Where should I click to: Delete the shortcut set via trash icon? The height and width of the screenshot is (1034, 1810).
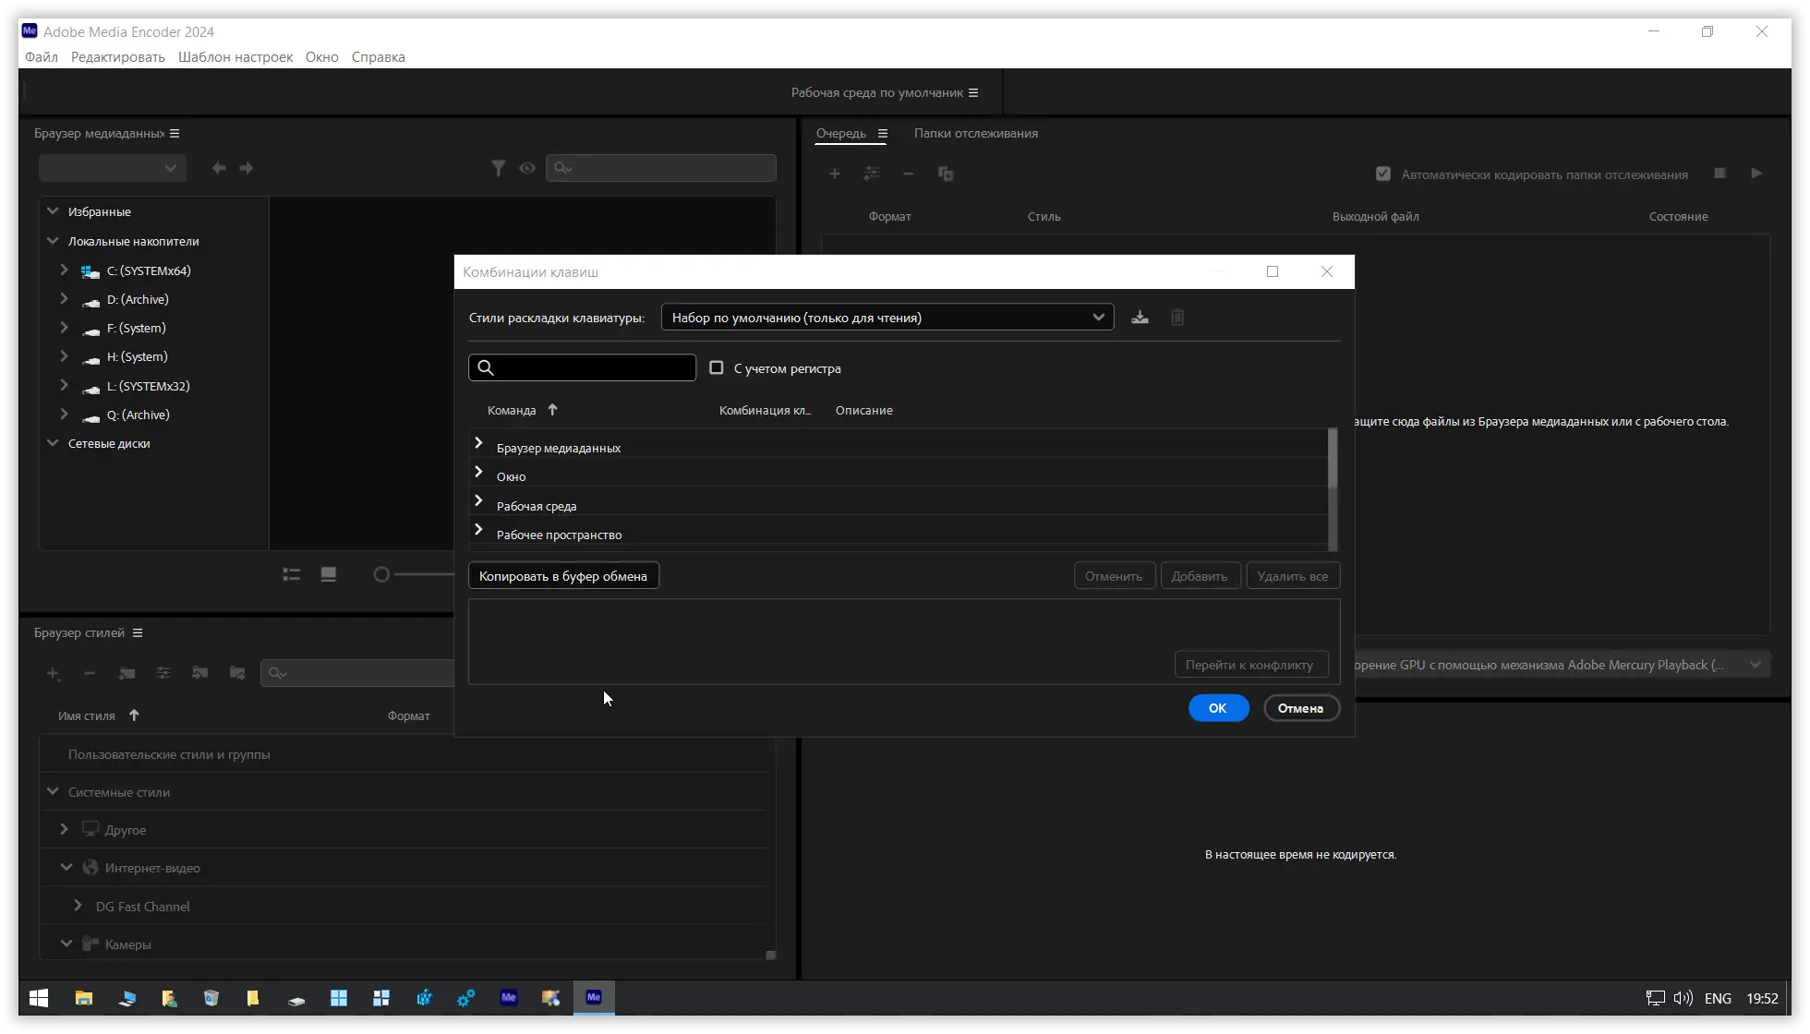pyautogui.click(x=1177, y=317)
